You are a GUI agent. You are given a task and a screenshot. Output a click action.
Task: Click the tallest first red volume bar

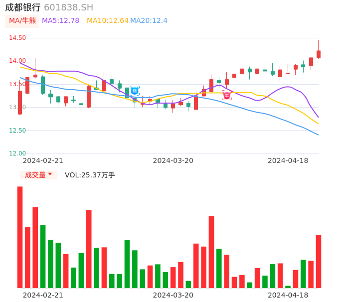pos(20,237)
